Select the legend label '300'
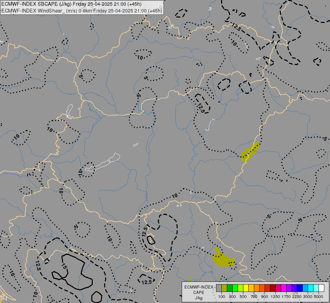The height and width of the screenshot is (303, 330). (x=232, y=297)
